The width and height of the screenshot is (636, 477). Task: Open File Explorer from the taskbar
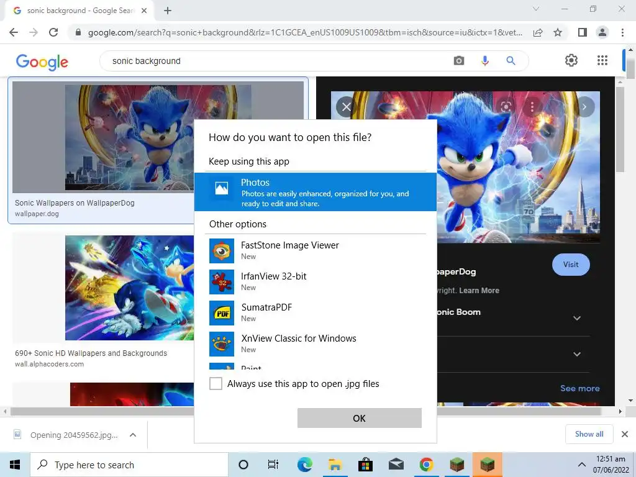click(335, 465)
